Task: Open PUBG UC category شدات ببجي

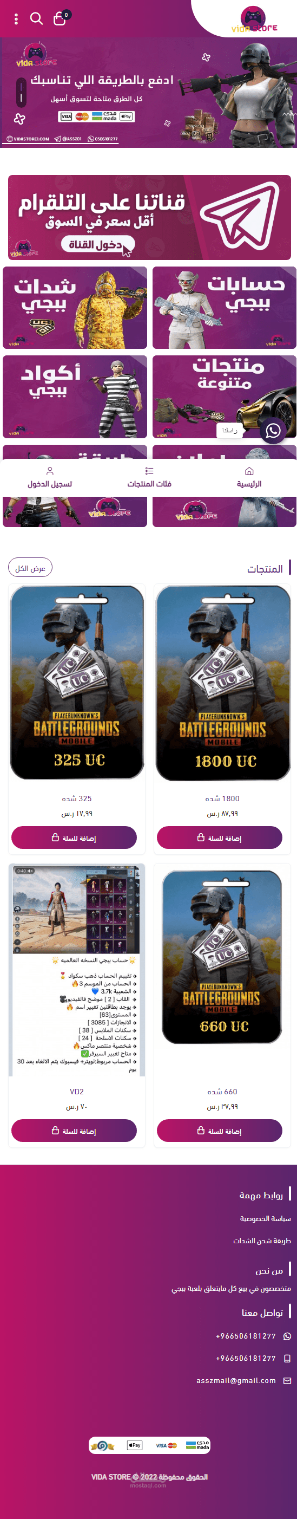Action: (75, 308)
